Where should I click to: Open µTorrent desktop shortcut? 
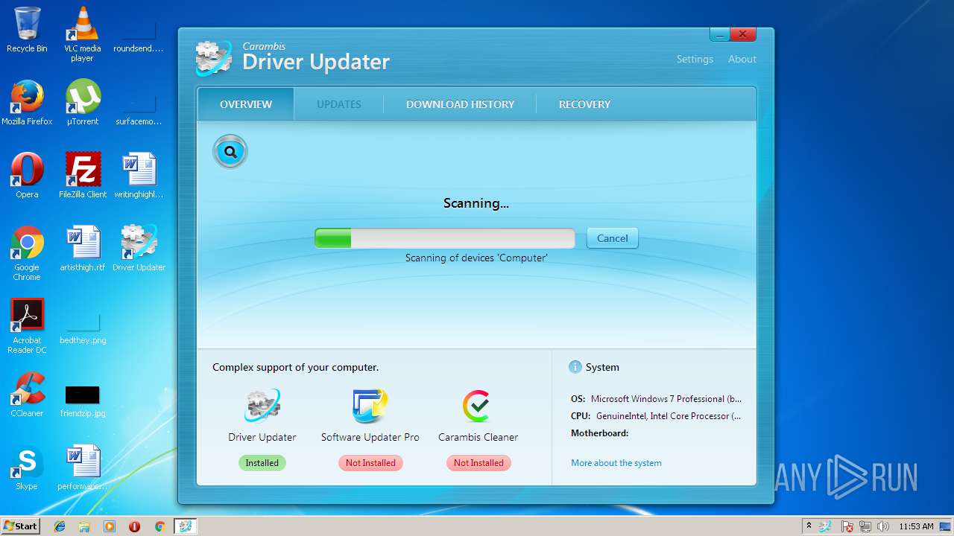83,103
